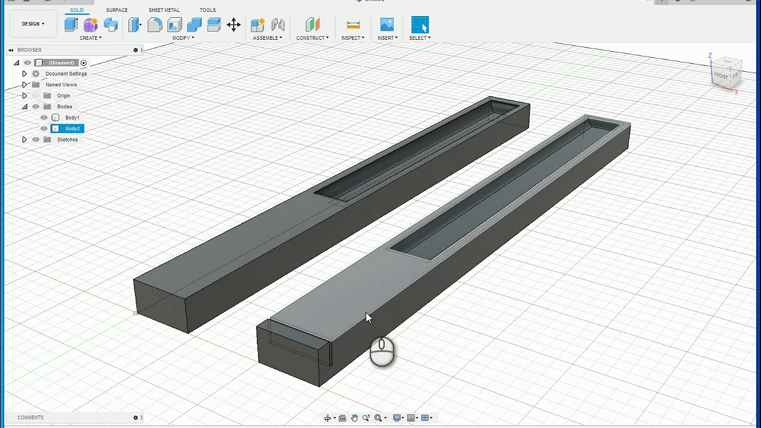Select Body2 in the browser tree
Screen dimensions: 761x428
click(73, 128)
